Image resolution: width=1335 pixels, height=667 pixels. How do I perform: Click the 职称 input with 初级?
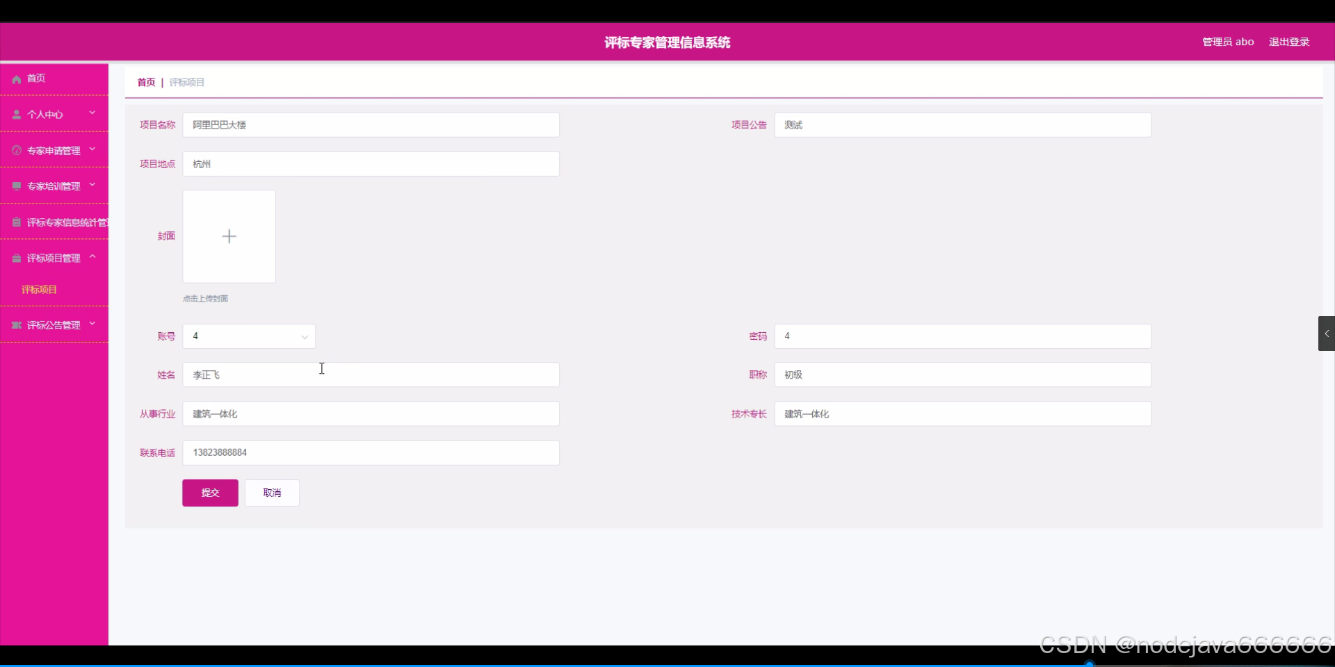(x=963, y=374)
